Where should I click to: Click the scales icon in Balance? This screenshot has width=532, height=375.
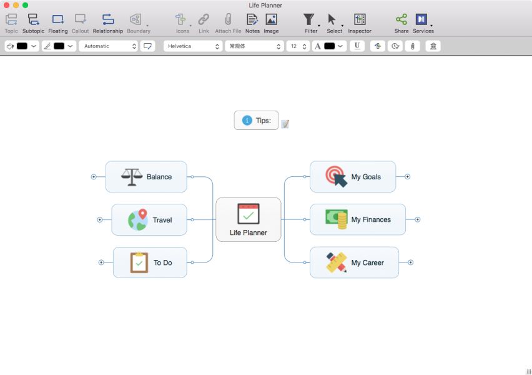(132, 177)
